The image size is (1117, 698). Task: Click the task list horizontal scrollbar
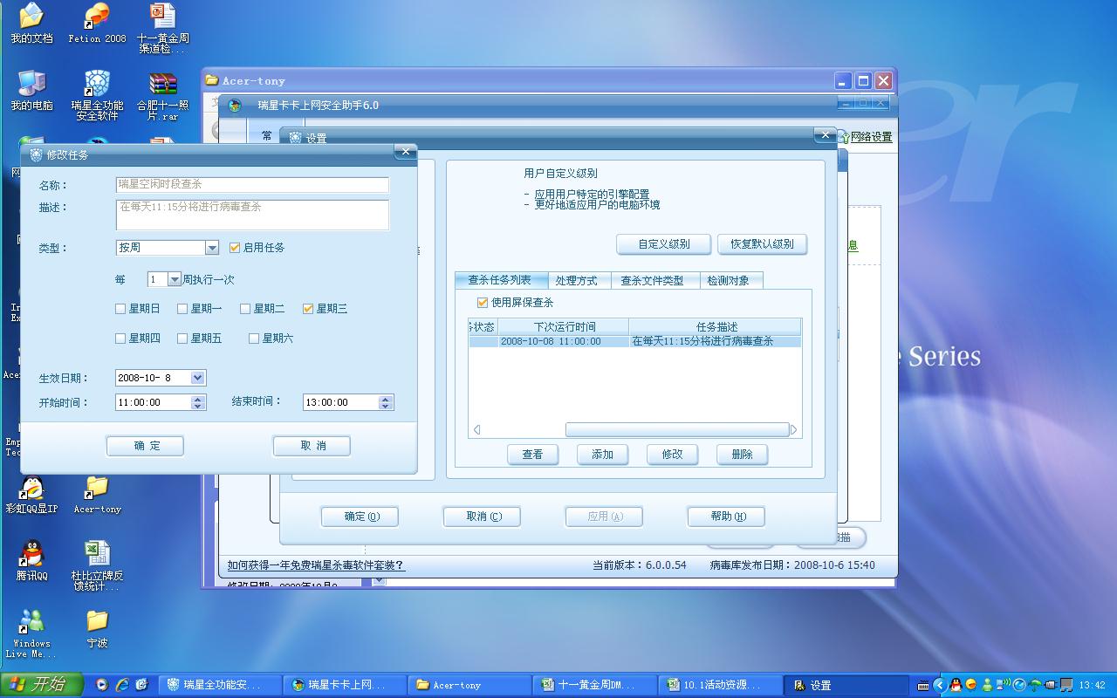coord(677,429)
